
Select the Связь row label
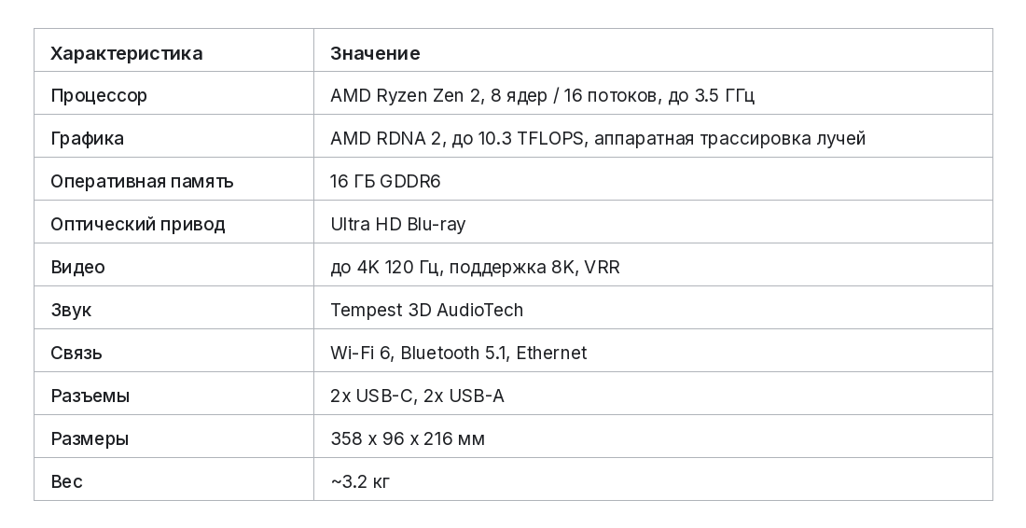76,354
